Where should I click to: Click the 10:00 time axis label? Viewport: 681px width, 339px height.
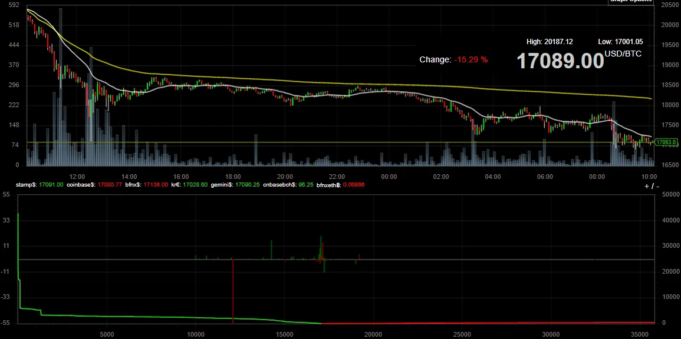pyautogui.click(x=649, y=177)
